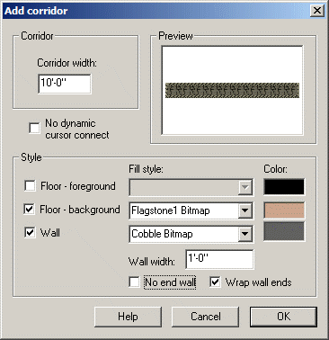Image resolution: width=329 pixels, height=340 pixels.
Task: Click the Corridor width input field
Action: (x=65, y=84)
